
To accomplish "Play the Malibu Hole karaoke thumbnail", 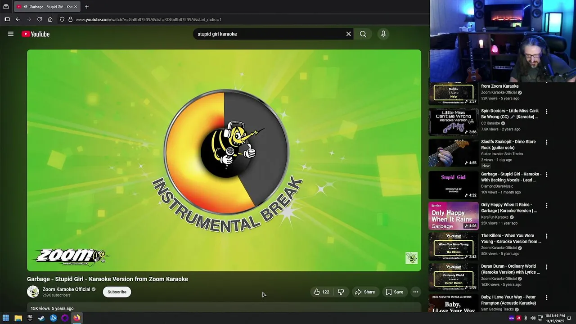I will click(x=453, y=94).
